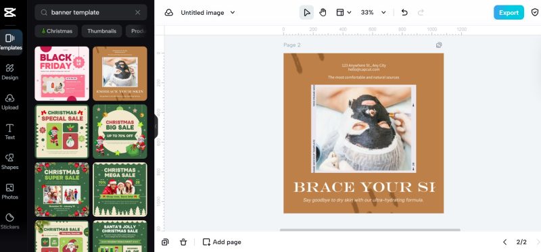Screen dimensions: 541x252
Task: Select the Christmas filter chip
Action: point(56,31)
